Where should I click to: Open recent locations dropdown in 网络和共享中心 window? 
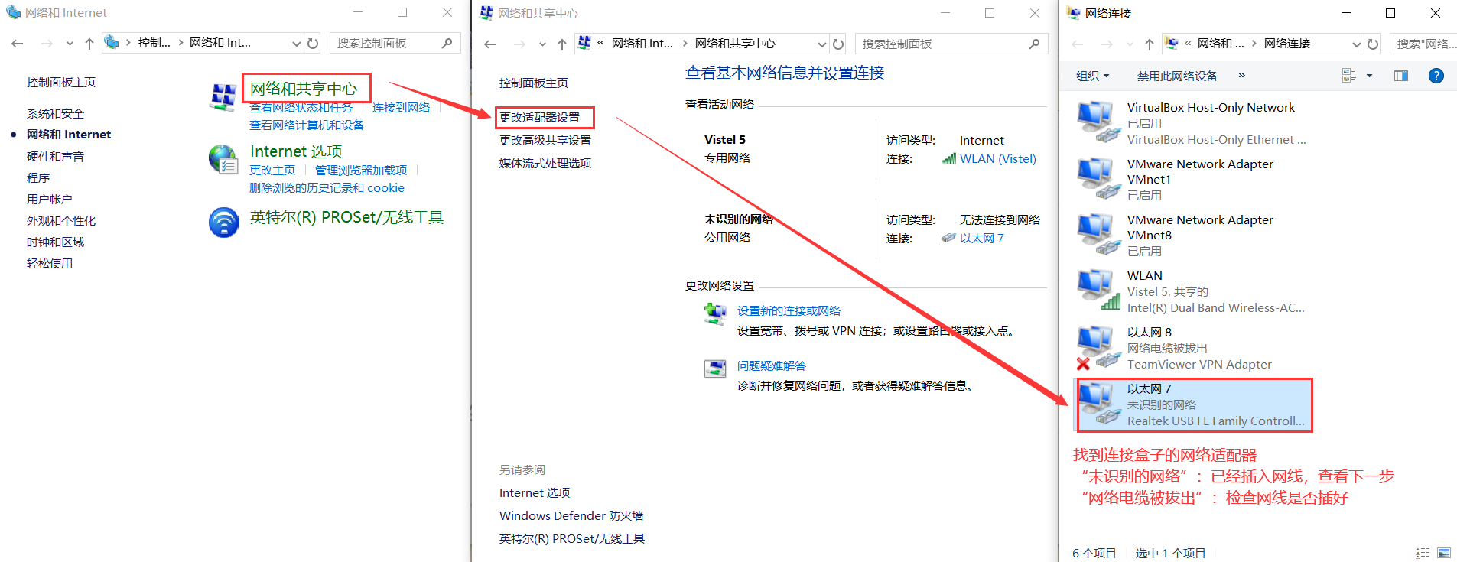542,44
